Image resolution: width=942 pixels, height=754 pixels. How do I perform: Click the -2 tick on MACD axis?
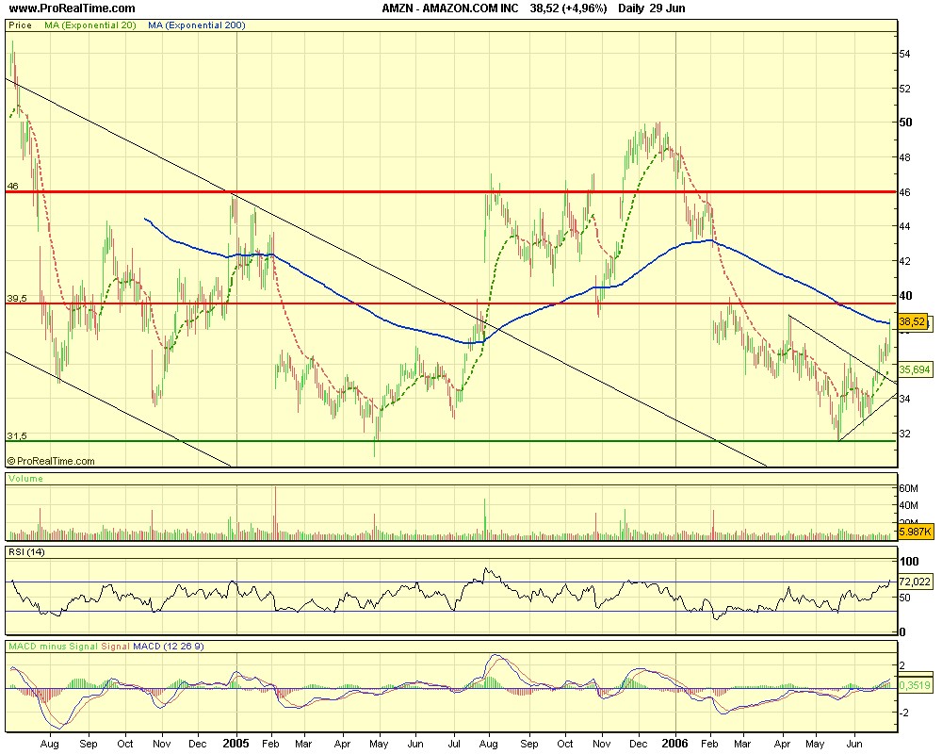click(902, 713)
